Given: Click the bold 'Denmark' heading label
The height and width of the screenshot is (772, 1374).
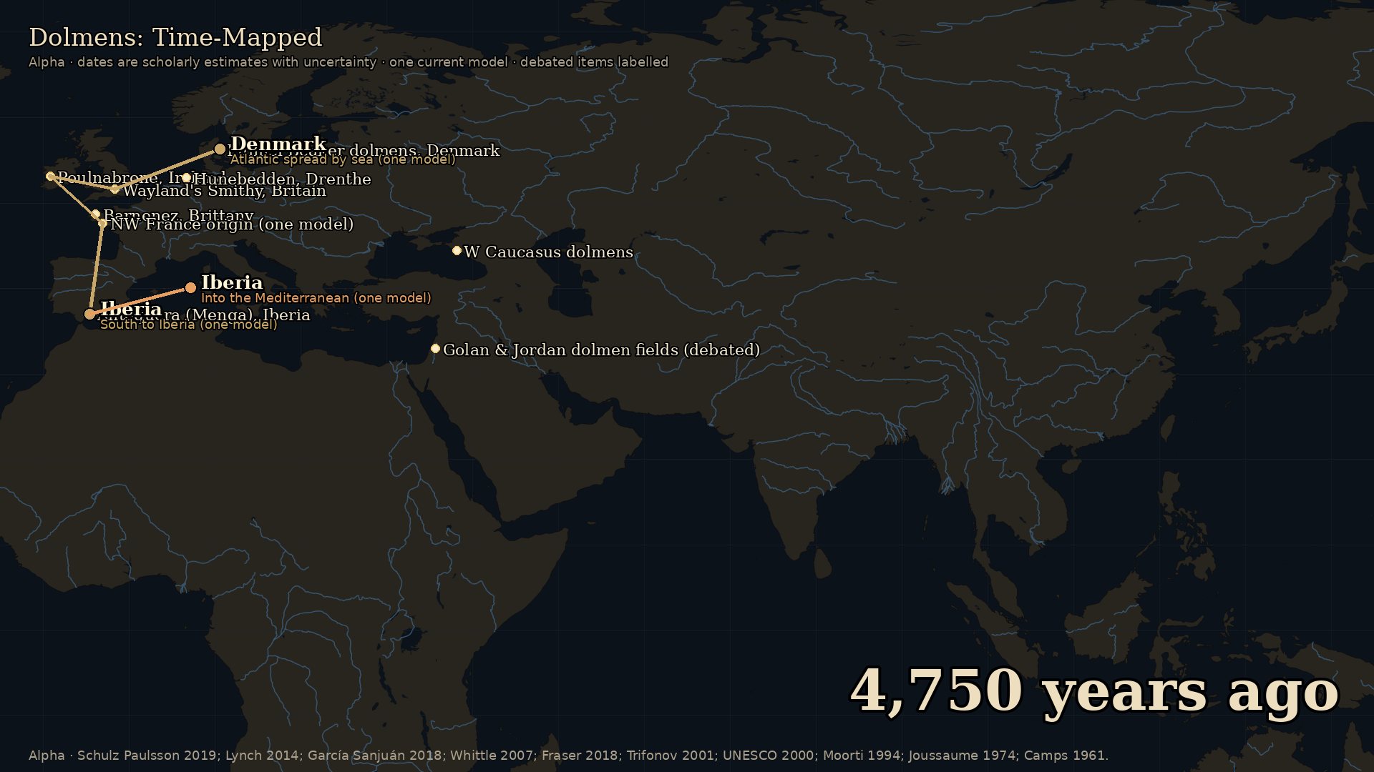Looking at the screenshot, I should coord(278,144).
